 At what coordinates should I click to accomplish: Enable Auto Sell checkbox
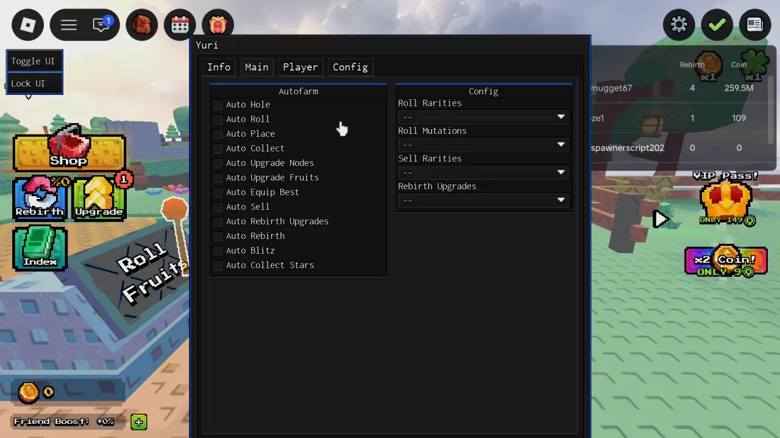point(218,207)
